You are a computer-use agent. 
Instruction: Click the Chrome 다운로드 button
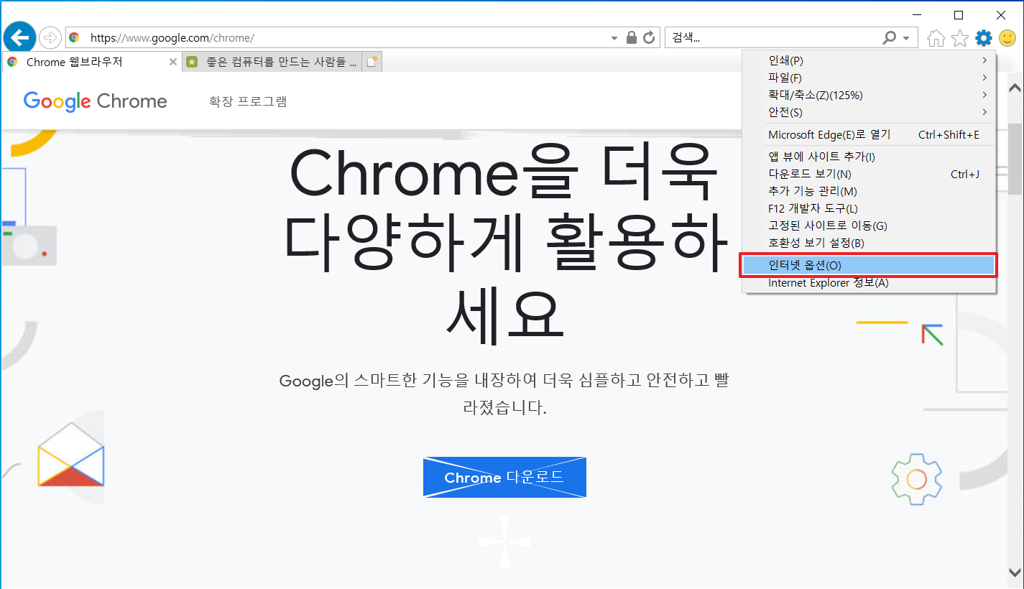tap(504, 477)
